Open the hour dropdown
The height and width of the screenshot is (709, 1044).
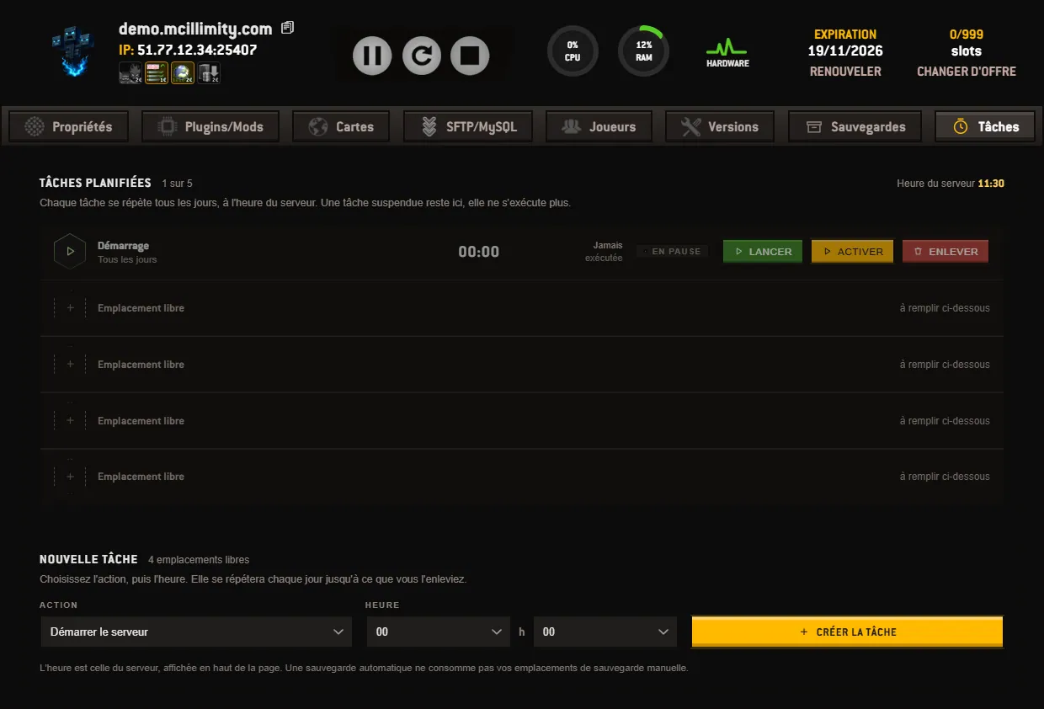[438, 632]
